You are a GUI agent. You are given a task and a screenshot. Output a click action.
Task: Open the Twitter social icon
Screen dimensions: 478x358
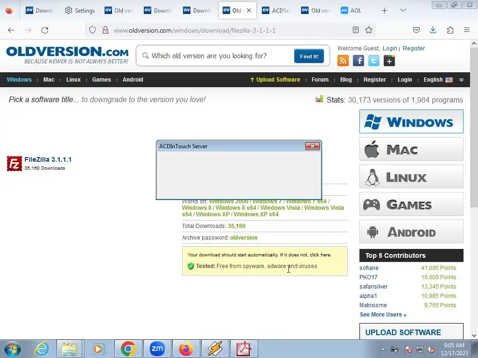tap(374, 61)
